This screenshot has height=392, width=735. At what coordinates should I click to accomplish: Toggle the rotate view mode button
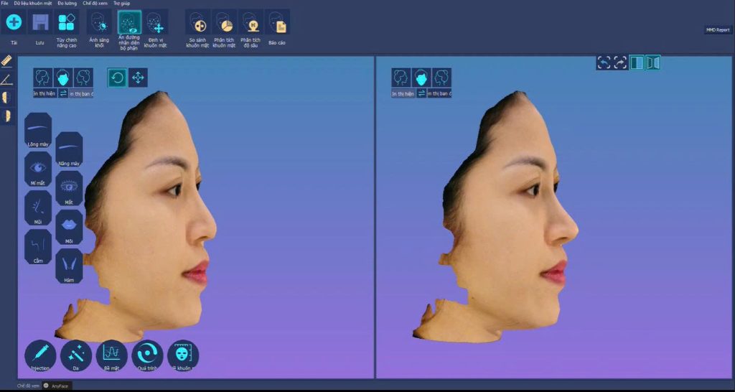(x=117, y=77)
